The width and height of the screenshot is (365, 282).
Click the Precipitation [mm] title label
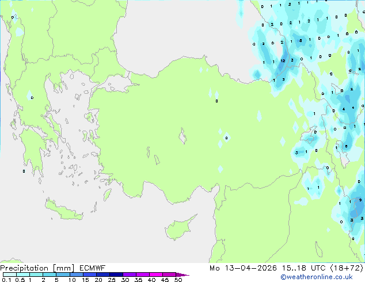coord(37,268)
